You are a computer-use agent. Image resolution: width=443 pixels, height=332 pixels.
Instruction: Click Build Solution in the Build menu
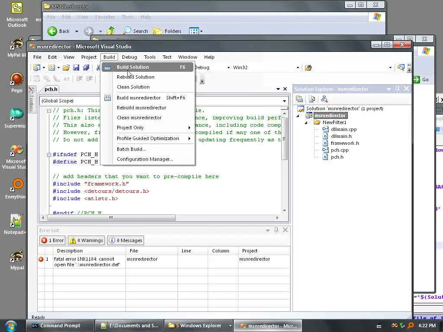(x=148, y=67)
